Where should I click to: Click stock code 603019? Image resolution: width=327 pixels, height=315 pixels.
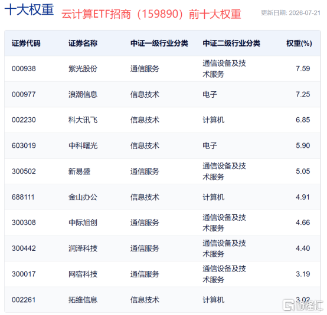pyautogui.click(x=24, y=145)
